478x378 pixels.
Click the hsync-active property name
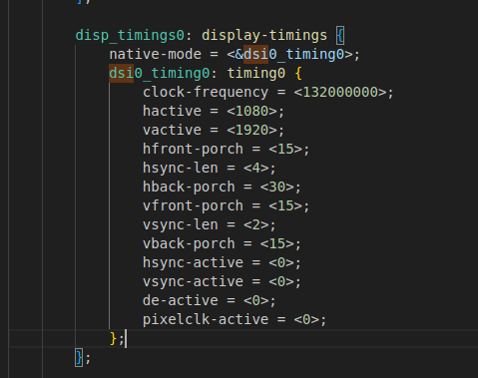[193, 262]
